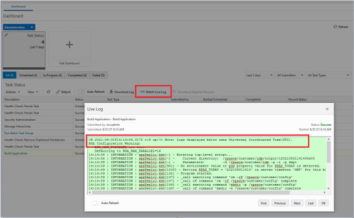The height and width of the screenshot is (218, 354).
Task: Open the Actions menu
Action: 13,92
